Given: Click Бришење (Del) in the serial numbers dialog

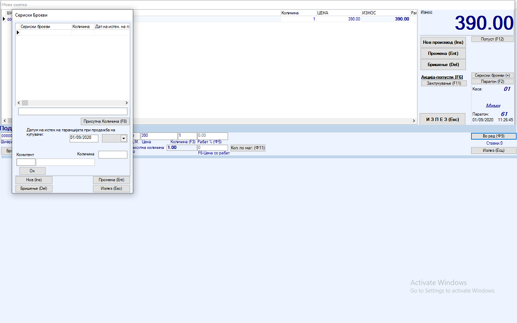Looking at the screenshot, I should click(34, 188).
